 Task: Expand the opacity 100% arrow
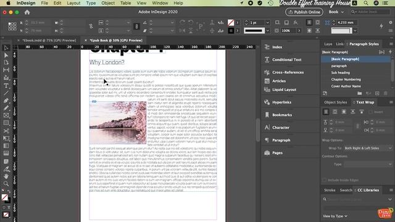pyautogui.click(x=299, y=31)
